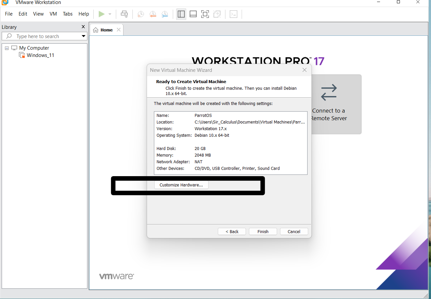Maximize the VMware Workstation window
Viewport: 431px width, 299px height.
click(399, 2)
